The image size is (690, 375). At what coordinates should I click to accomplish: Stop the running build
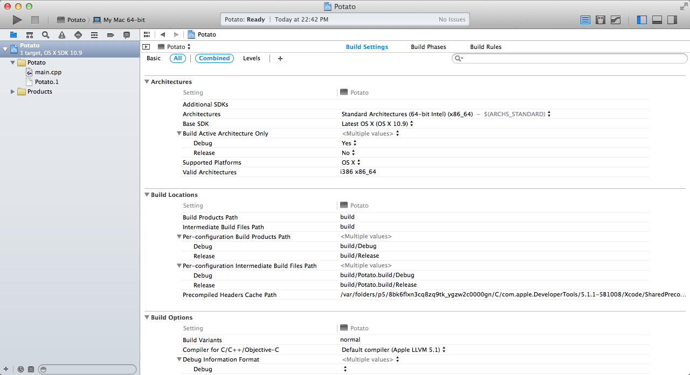(x=35, y=20)
